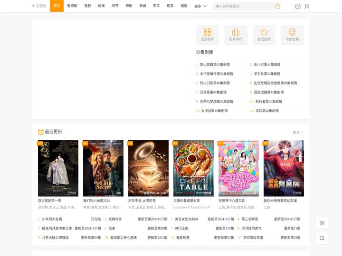The width and height of the screenshot is (342, 256).
Task: Open the 短剧 menu item
Action: [x=129, y=6]
